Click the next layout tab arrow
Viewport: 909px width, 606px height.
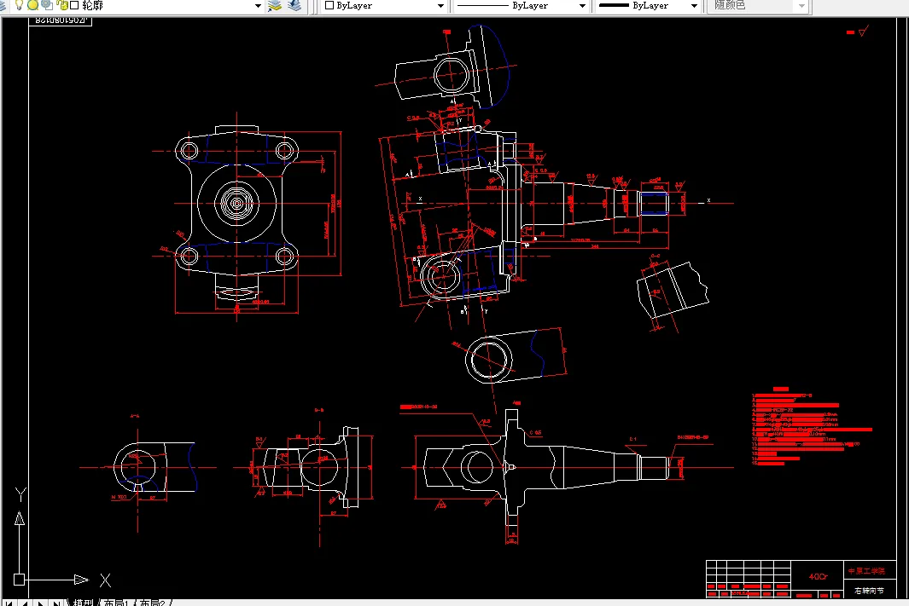(40, 603)
